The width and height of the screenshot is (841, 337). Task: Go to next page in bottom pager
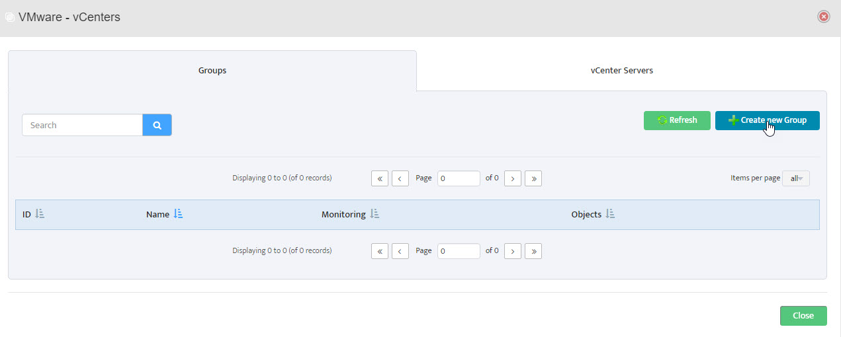pyautogui.click(x=513, y=251)
